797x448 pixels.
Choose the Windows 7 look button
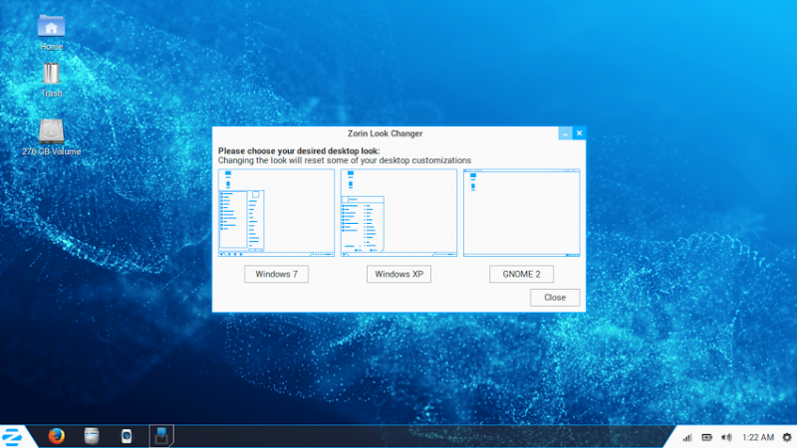(277, 275)
